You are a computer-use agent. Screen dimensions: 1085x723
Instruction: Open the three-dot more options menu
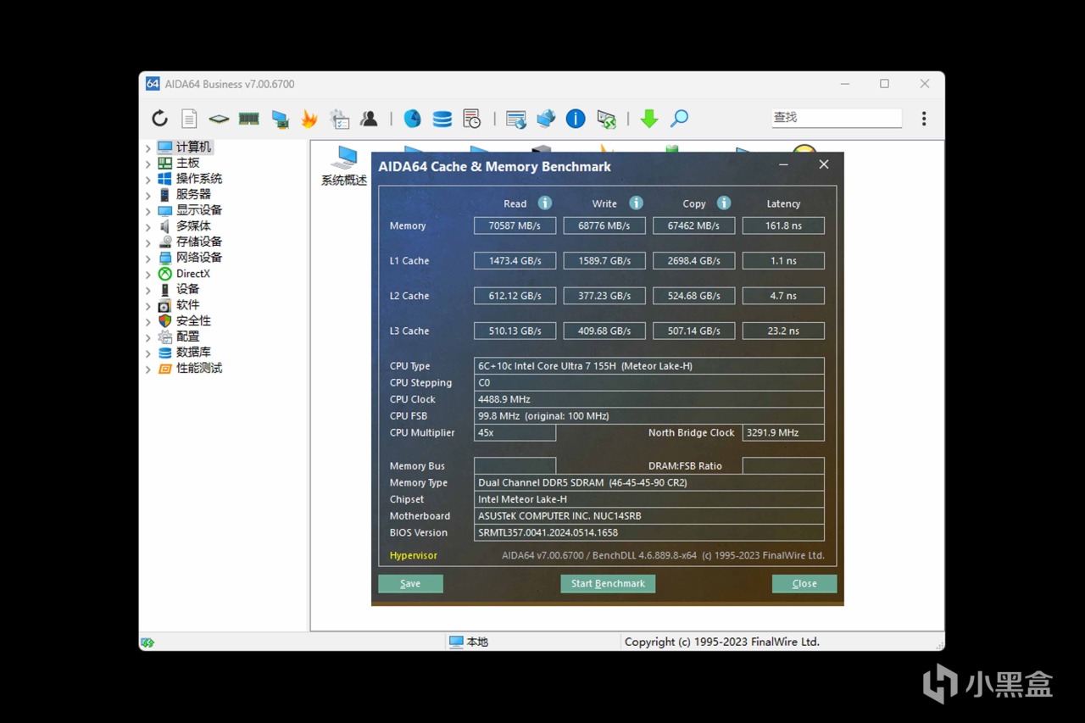point(924,119)
